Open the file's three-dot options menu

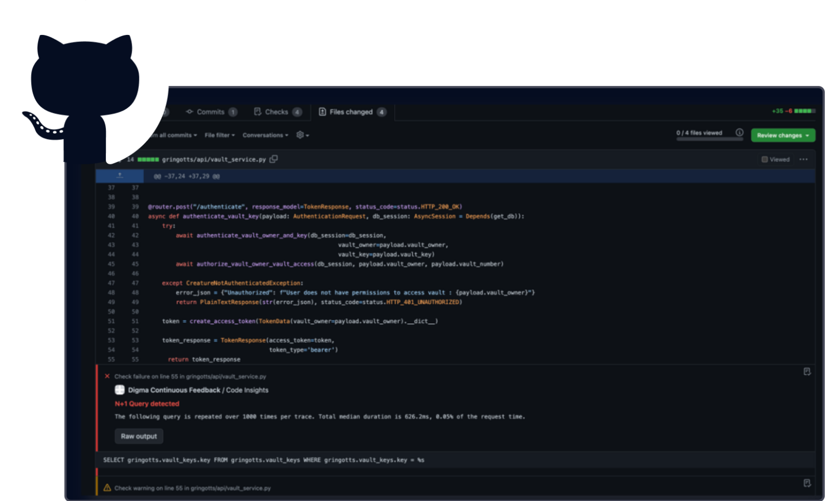pyautogui.click(x=803, y=159)
